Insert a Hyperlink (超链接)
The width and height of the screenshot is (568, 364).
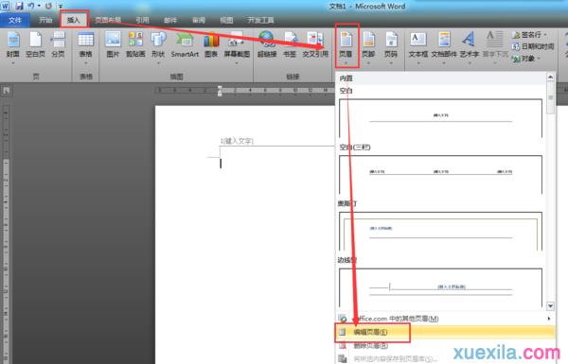click(x=267, y=44)
